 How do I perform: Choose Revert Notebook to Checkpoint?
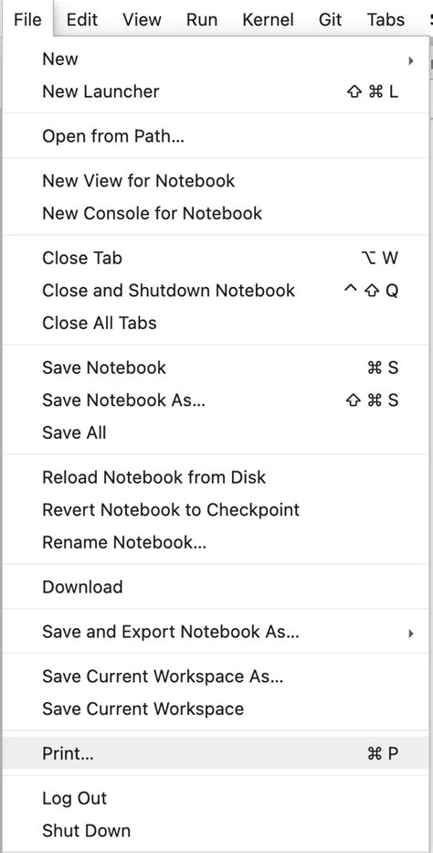click(x=216, y=510)
